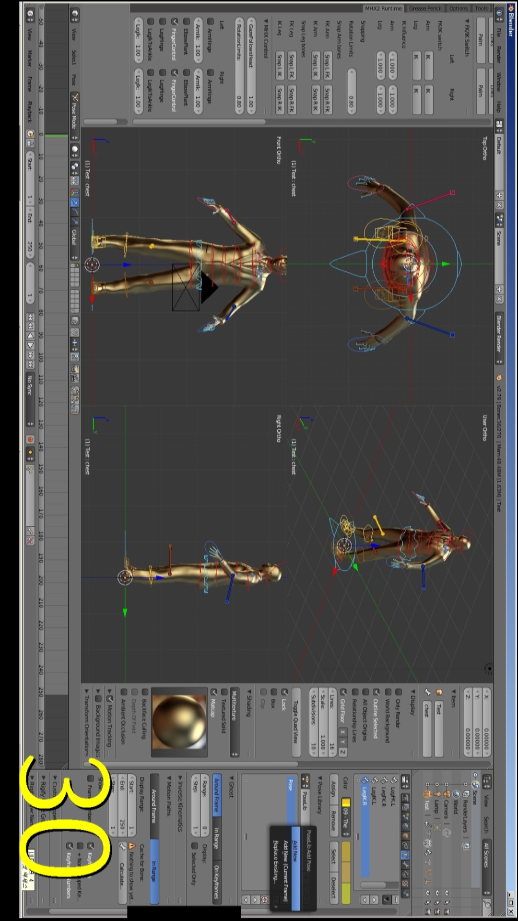
Task: Click the play reverse triangle in timeline
Action: tap(30, 336)
